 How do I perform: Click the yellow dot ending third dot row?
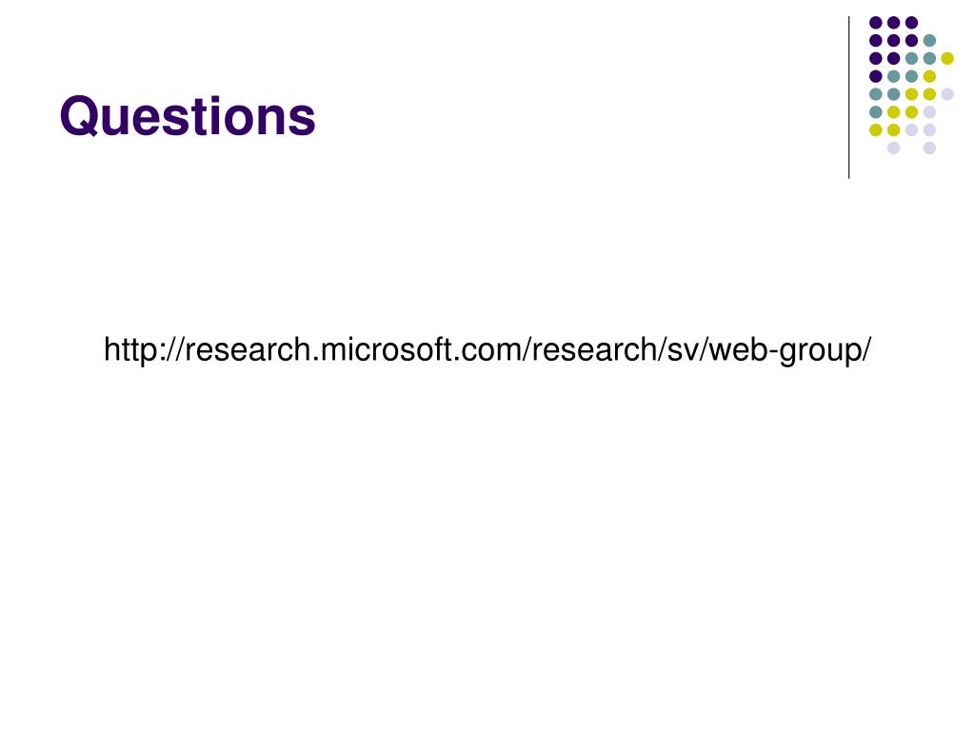tap(947, 58)
